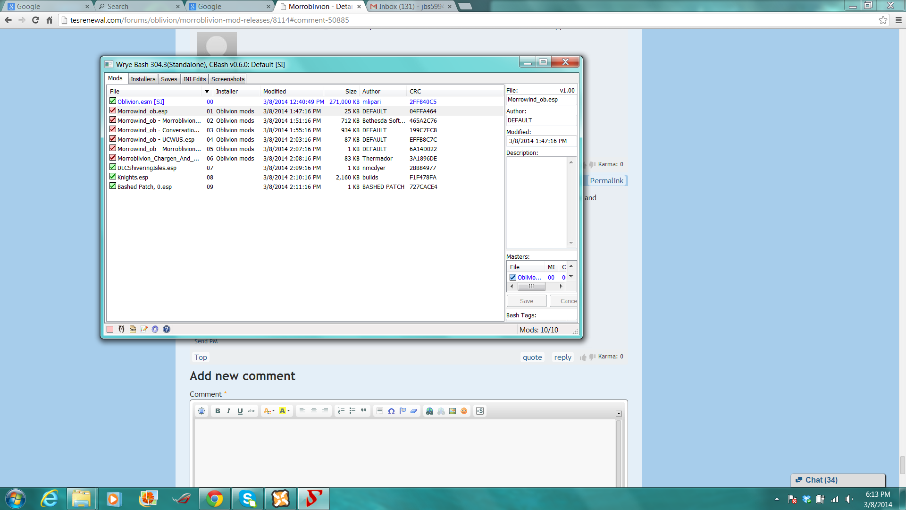Uncheck DLCShiveringIsles.esp
This screenshot has height=510, width=906.
pos(113,167)
